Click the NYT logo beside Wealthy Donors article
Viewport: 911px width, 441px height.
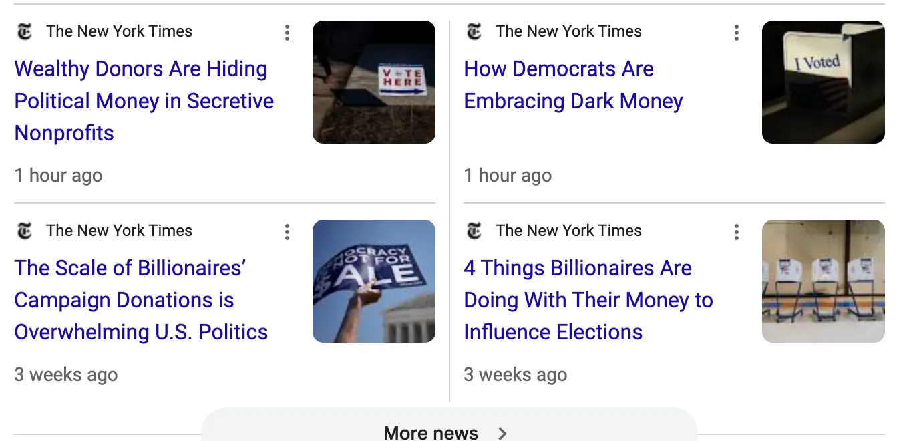point(24,31)
